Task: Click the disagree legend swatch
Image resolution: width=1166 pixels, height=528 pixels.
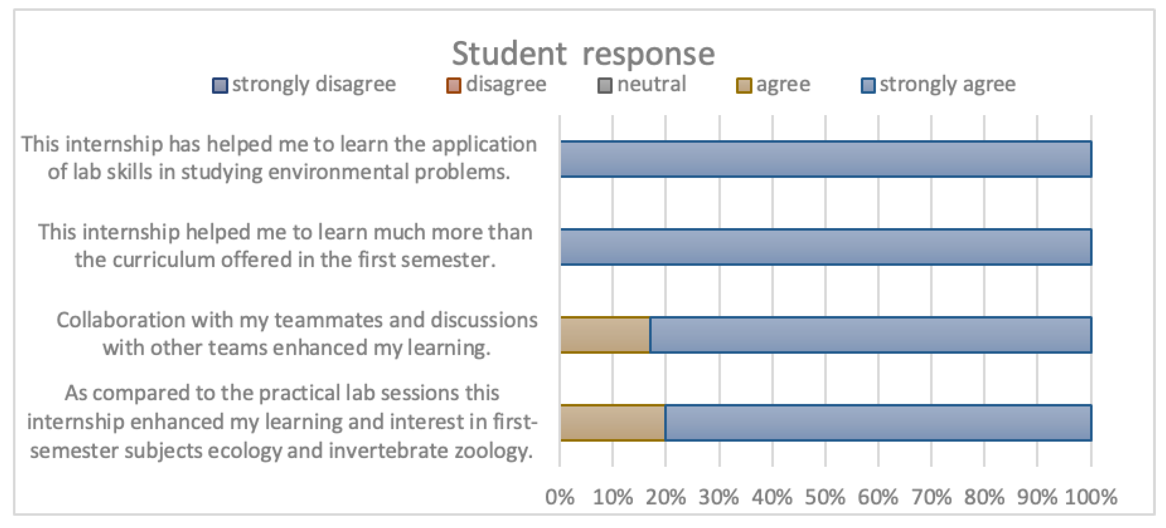Action: tap(454, 86)
